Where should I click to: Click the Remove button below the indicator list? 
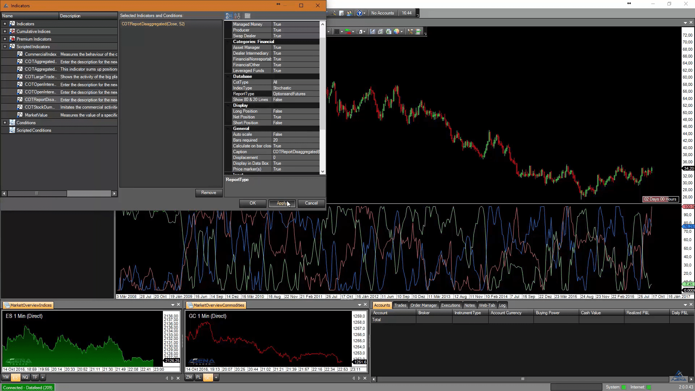tap(209, 193)
